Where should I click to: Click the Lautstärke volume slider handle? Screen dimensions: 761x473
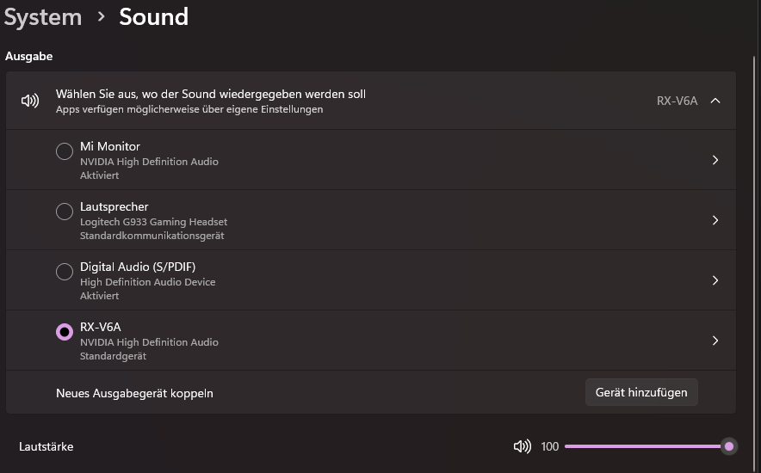(x=729, y=446)
